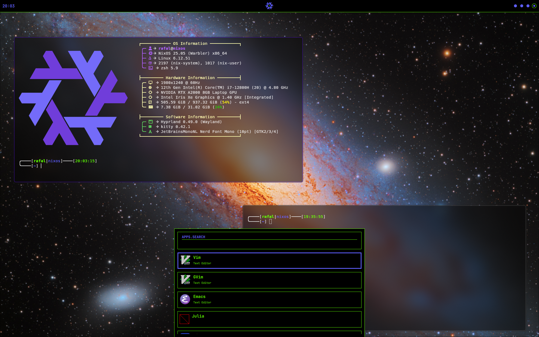The image size is (539, 337).
Task: Click the partially visible blue app icon
Action: coord(185,333)
